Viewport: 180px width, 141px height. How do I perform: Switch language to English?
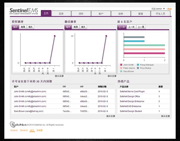(14, 130)
